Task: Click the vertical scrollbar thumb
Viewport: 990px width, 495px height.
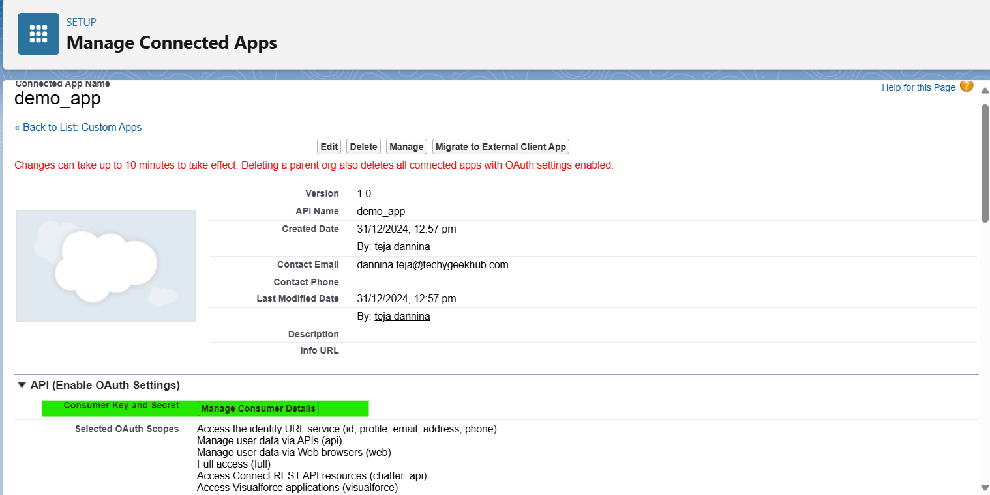Action: tap(985, 163)
